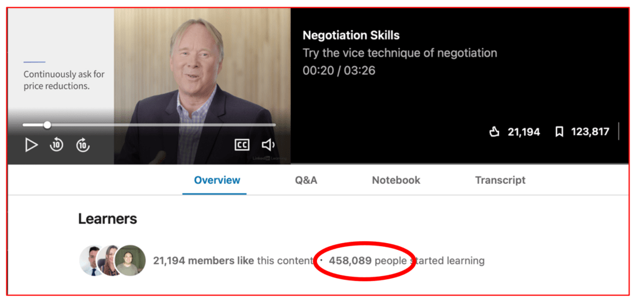The image size is (639, 301).
Task: Show the Transcript tab
Action: [x=500, y=180]
